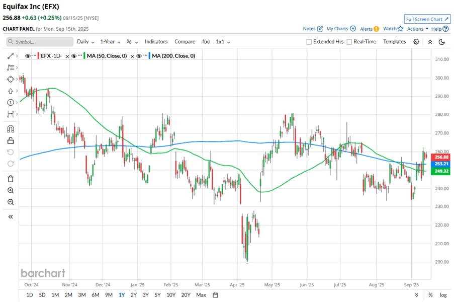Zoom out with the magnifier minus icon
The height and width of the screenshot is (303, 454).
click(x=11, y=202)
